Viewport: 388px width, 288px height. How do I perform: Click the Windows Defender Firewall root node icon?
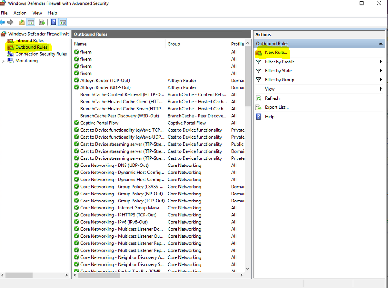[3, 34]
